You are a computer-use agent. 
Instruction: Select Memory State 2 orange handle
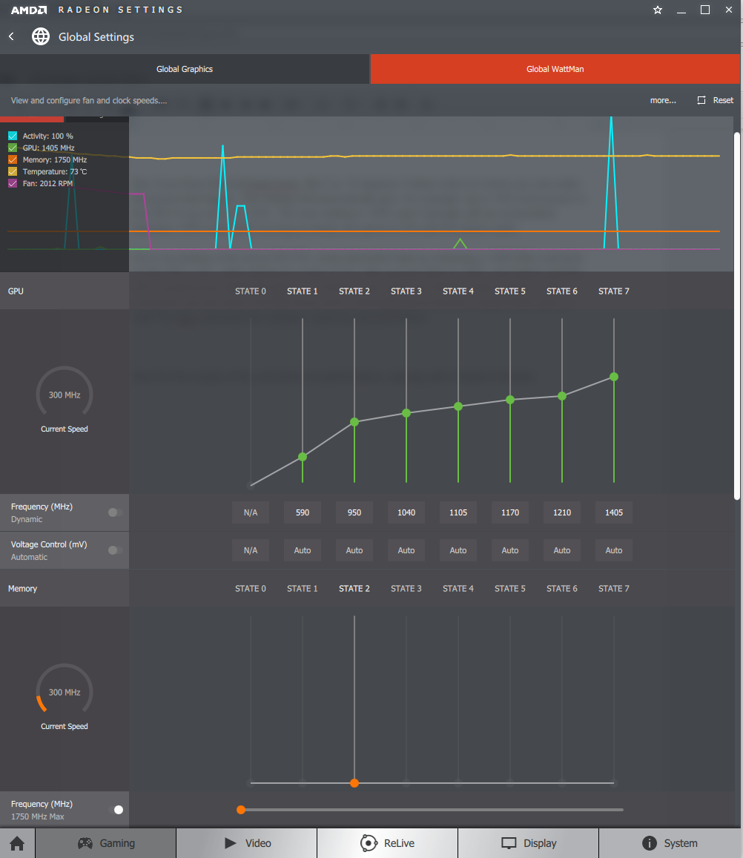[354, 783]
